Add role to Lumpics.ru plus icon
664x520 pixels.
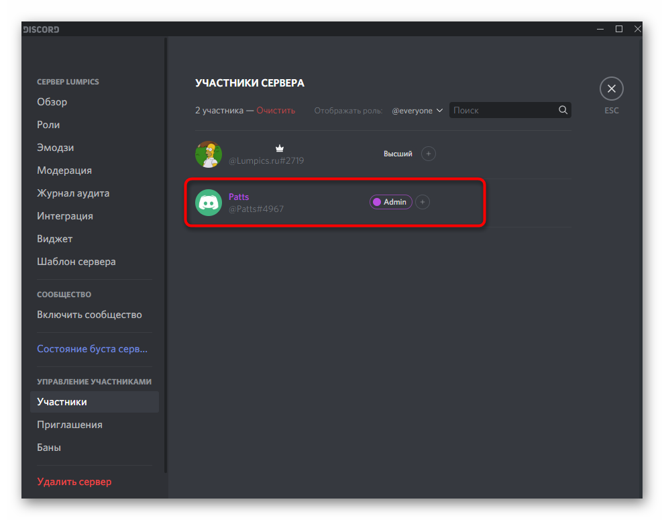pyautogui.click(x=428, y=154)
